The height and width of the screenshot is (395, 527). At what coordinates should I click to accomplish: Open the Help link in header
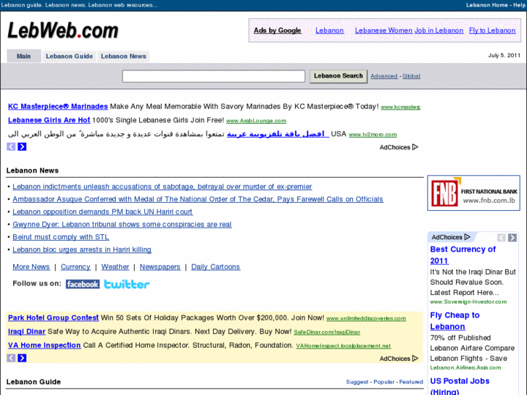point(519,5)
